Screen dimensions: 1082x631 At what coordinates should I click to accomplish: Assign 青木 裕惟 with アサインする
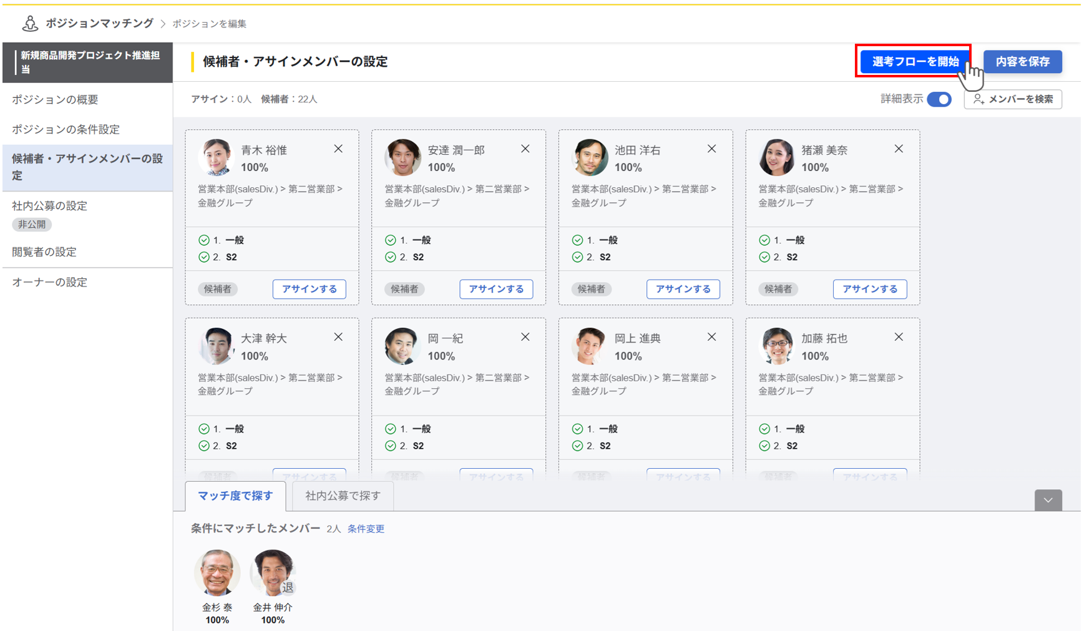309,289
